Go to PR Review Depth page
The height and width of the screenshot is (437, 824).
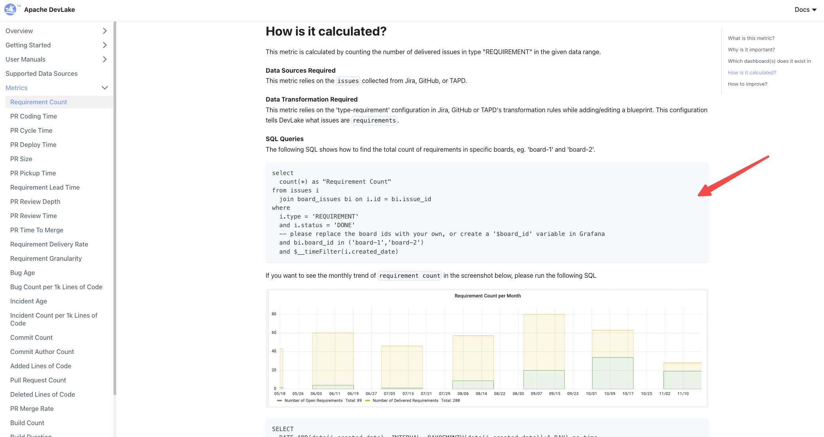[35, 202]
